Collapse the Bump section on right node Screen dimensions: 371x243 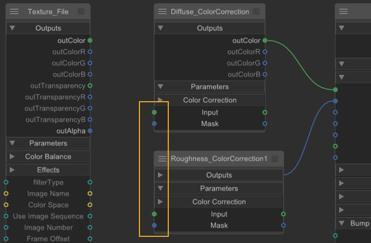(342, 223)
